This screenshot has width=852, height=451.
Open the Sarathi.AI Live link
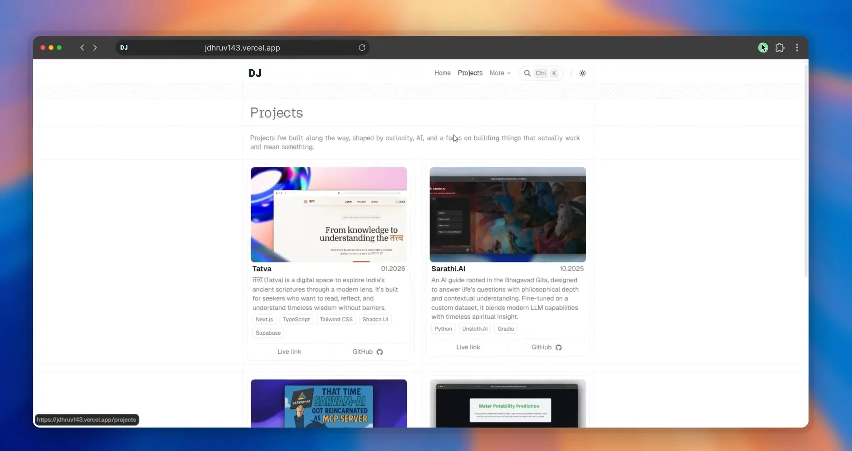(468, 347)
